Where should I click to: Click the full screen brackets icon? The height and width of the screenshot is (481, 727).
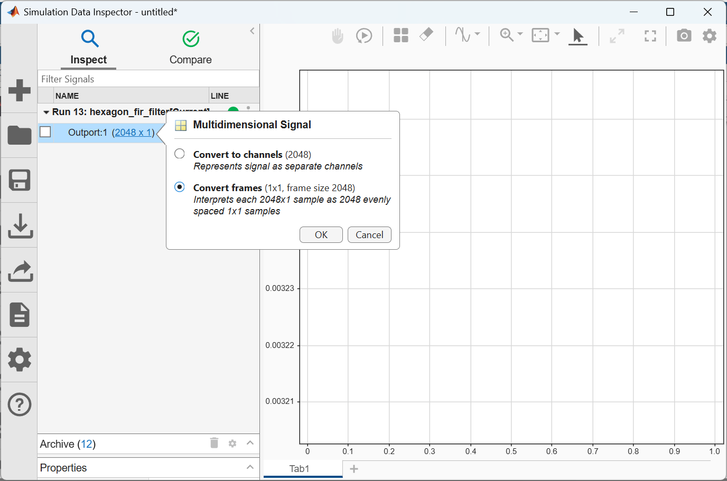click(x=650, y=36)
